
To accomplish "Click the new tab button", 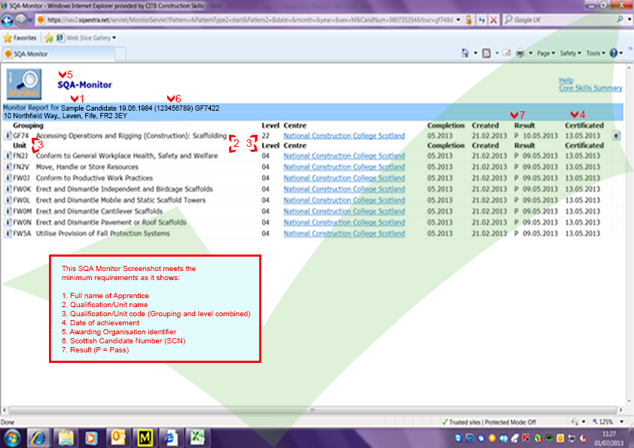I will 120,53.
